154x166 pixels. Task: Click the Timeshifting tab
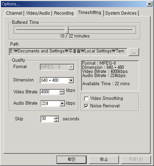click(90, 13)
